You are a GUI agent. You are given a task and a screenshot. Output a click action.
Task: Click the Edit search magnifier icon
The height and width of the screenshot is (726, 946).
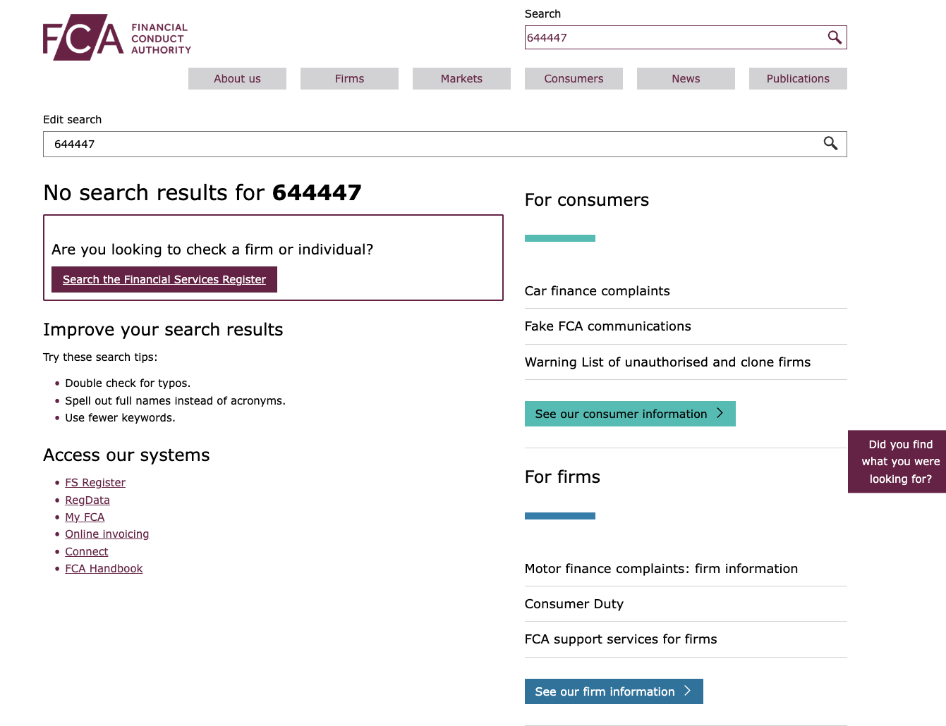pyautogui.click(x=830, y=144)
